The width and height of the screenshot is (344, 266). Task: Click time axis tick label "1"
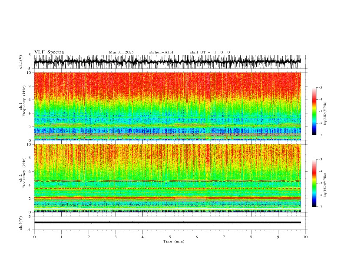(x=61, y=237)
